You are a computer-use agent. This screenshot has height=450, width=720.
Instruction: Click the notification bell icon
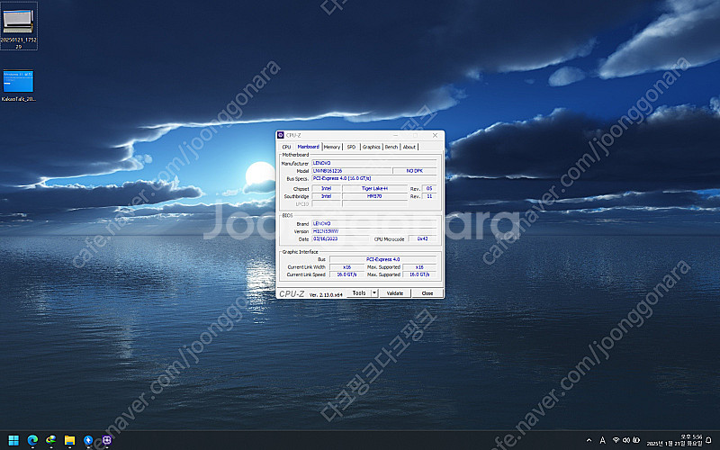[x=707, y=440]
